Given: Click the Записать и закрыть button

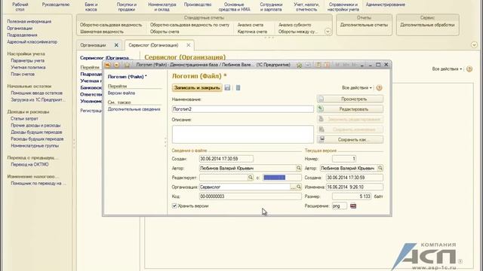Looking at the screenshot, I should (x=197, y=88).
